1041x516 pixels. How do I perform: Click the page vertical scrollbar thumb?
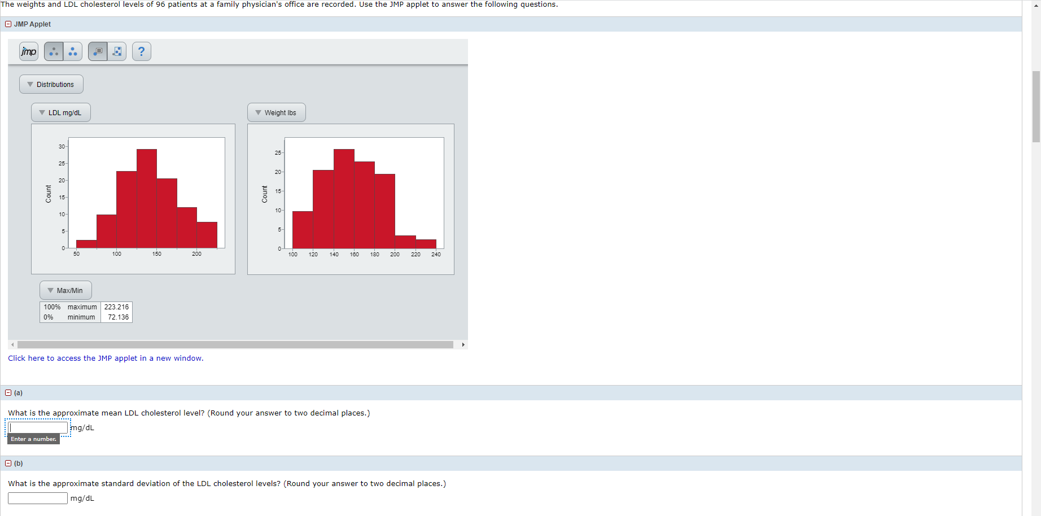[1036, 107]
